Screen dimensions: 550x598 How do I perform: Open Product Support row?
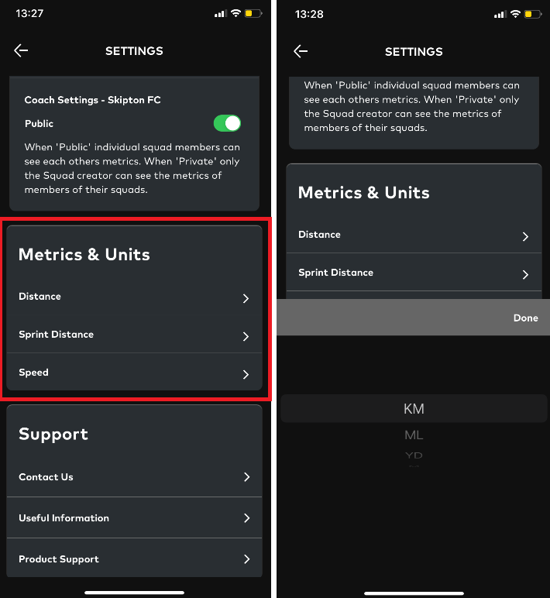pos(134,559)
